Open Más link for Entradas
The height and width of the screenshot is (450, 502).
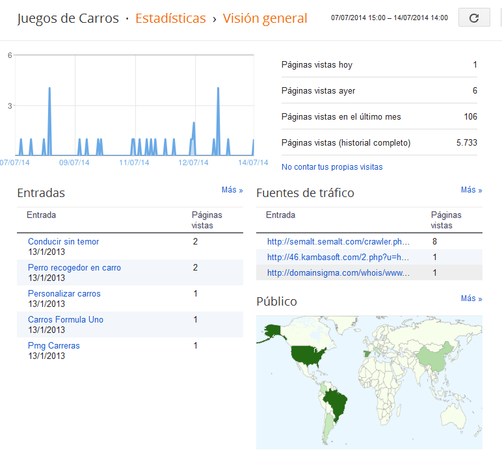pyautogui.click(x=232, y=190)
